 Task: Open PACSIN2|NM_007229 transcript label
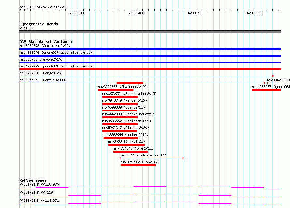(x=36, y=192)
